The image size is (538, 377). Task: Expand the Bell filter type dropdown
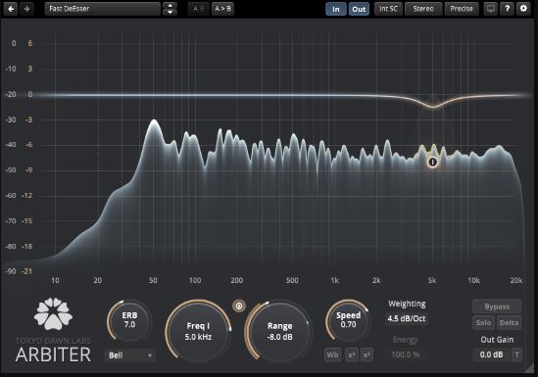[130, 355]
